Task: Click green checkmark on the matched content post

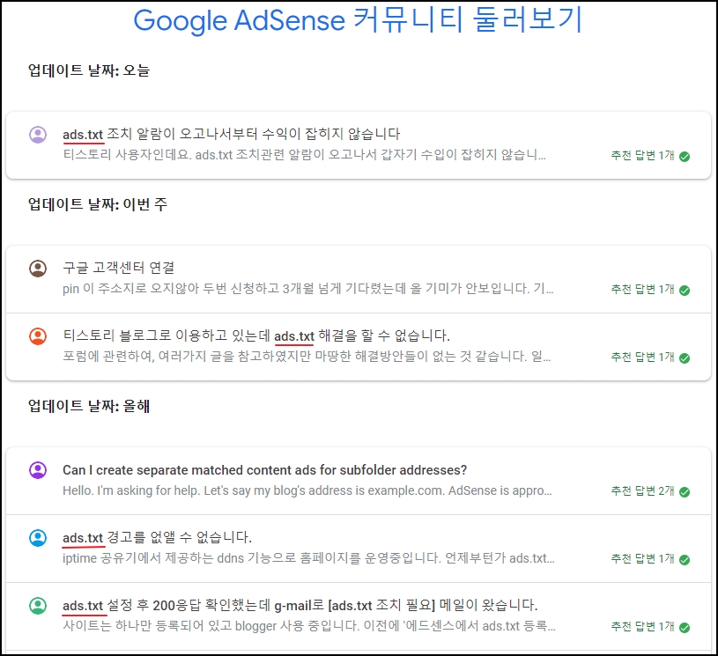Action: click(x=685, y=491)
